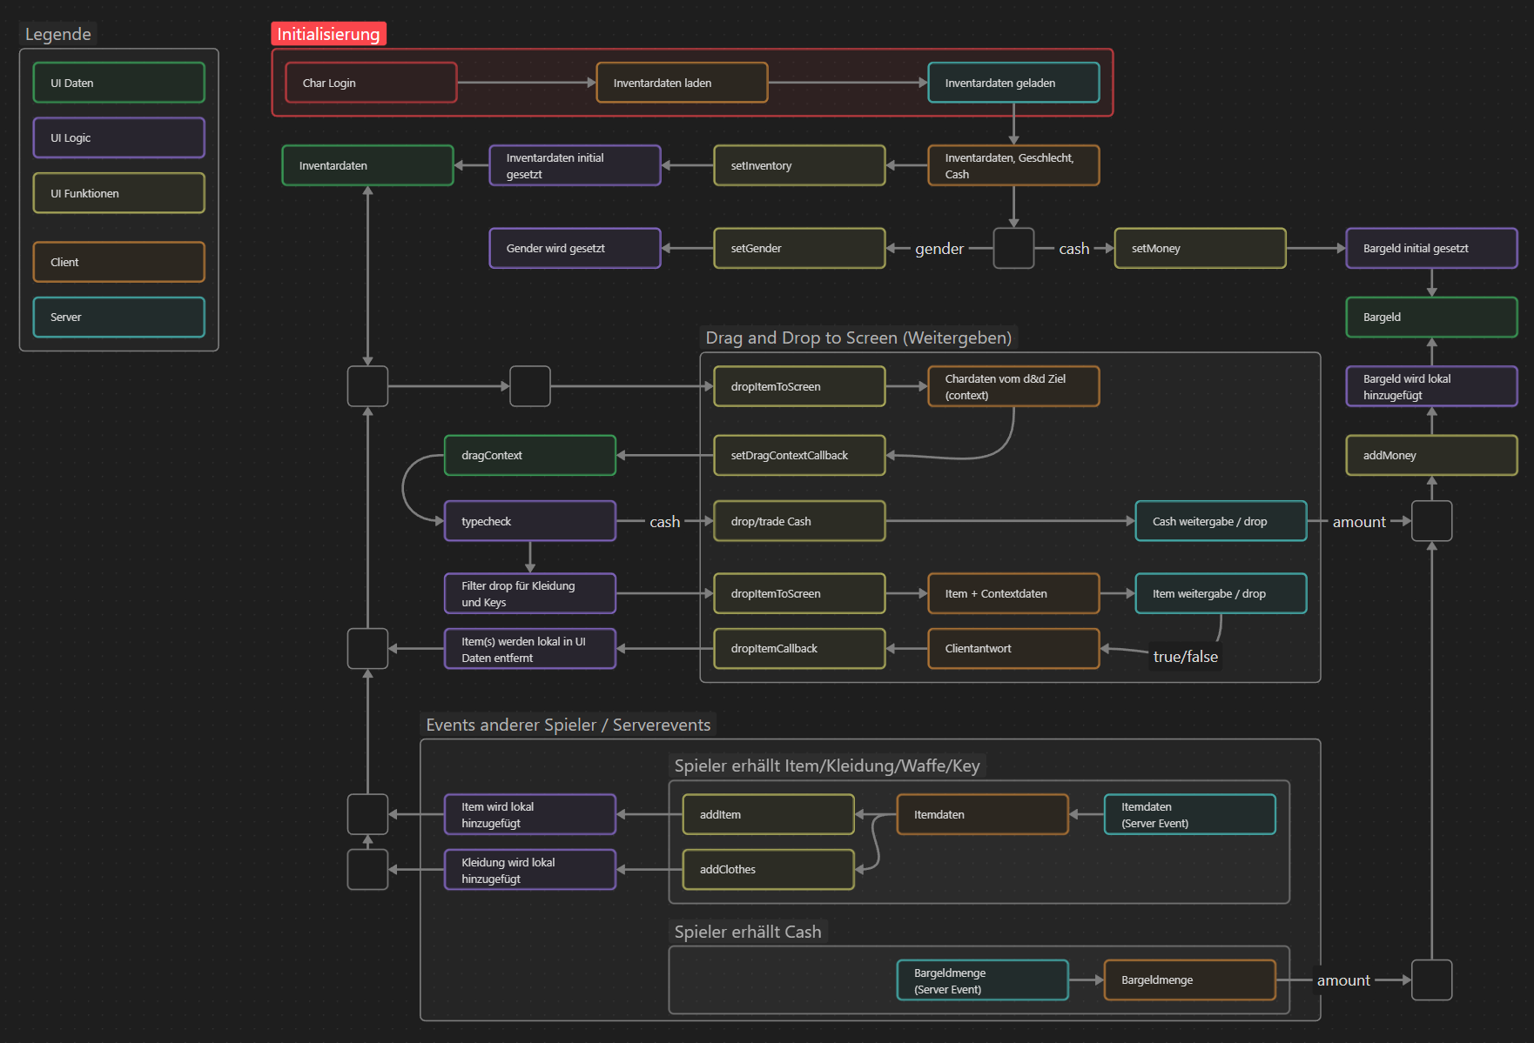
Task: Select the green 'Inventardaten' data node
Action: pyautogui.click(x=367, y=165)
